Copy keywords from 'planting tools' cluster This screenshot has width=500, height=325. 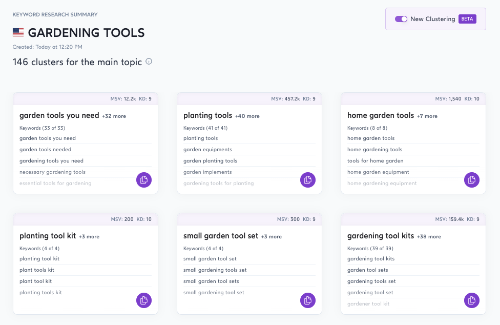(308, 180)
